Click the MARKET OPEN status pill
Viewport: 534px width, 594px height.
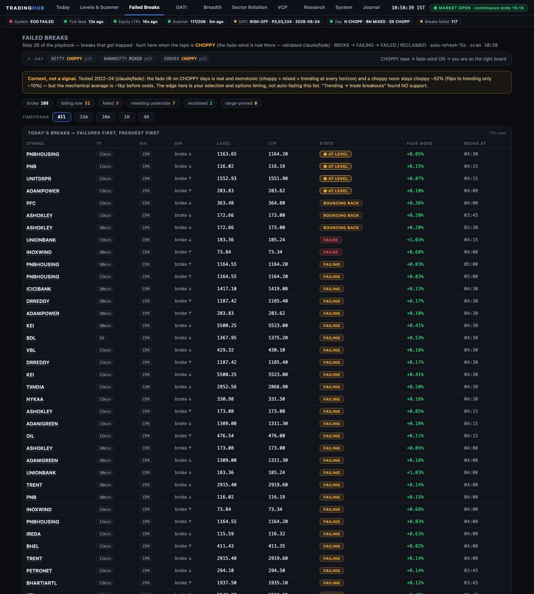pos(479,8)
